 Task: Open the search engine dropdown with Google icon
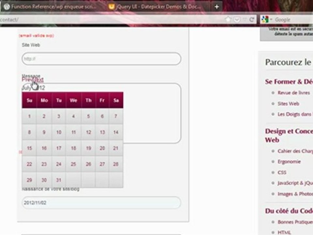click(x=266, y=20)
